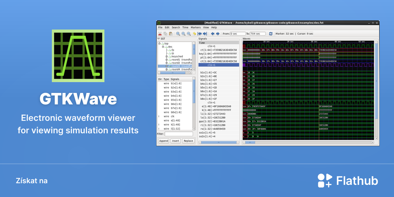394x197 pixels.
Task: Find previous edge with left arrow icon
Action: click(x=212, y=33)
